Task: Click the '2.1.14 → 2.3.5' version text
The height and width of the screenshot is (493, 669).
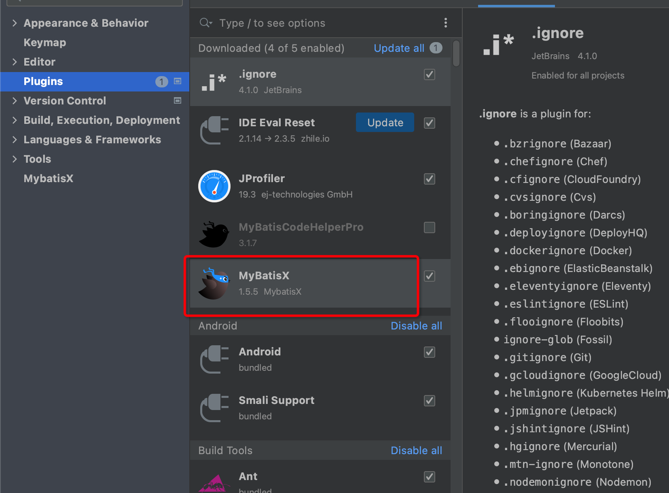Action: (x=267, y=139)
